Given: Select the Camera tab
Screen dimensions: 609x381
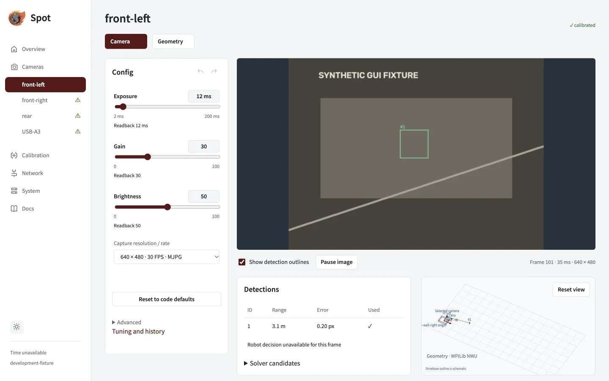Looking at the screenshot, I should tap(126, 41).
